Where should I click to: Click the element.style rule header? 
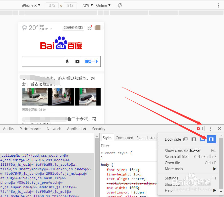116,153
